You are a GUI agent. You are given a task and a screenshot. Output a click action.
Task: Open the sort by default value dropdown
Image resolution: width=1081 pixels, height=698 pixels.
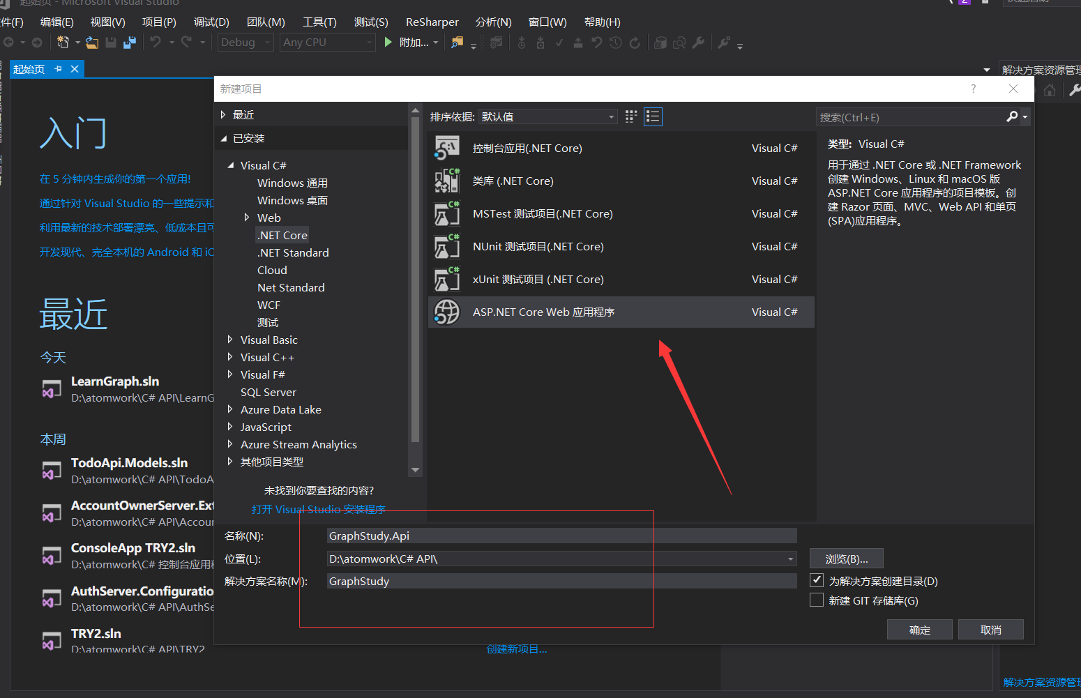tap(548, 117)
